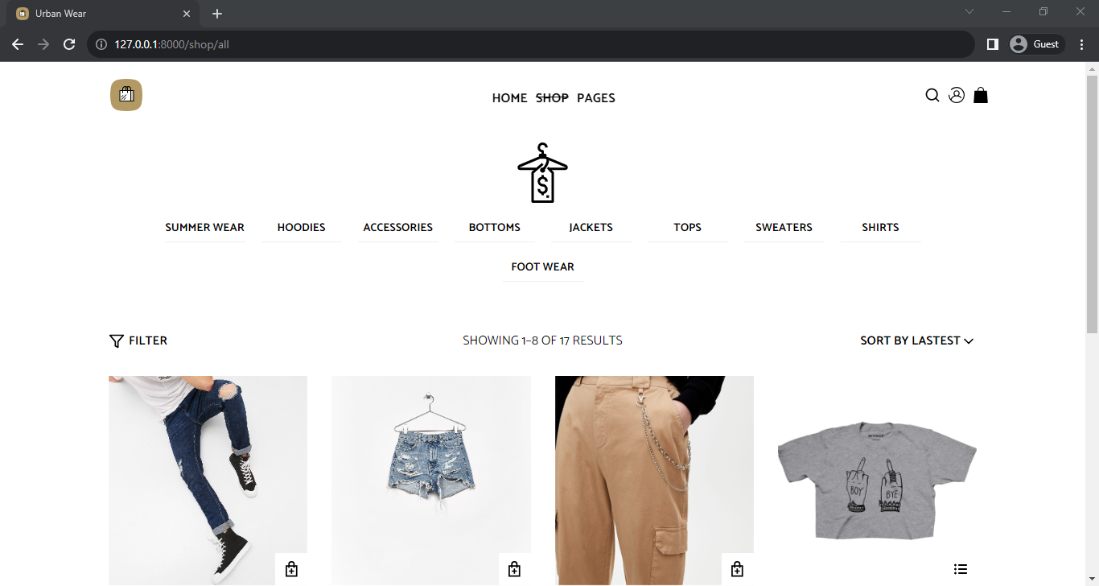Add the denim shorts to cart
Screen dimensions: 1099x586
(514, 569)
